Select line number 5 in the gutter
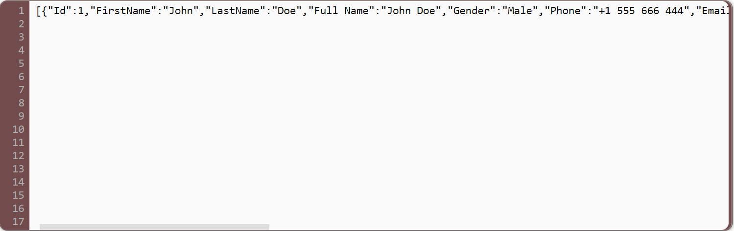Screen dimensions: 734x231 click(21, 63)
